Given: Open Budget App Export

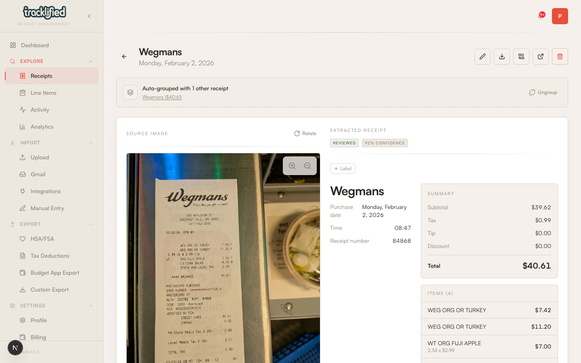Looking at the screenshot, I should tap(51, 273).
